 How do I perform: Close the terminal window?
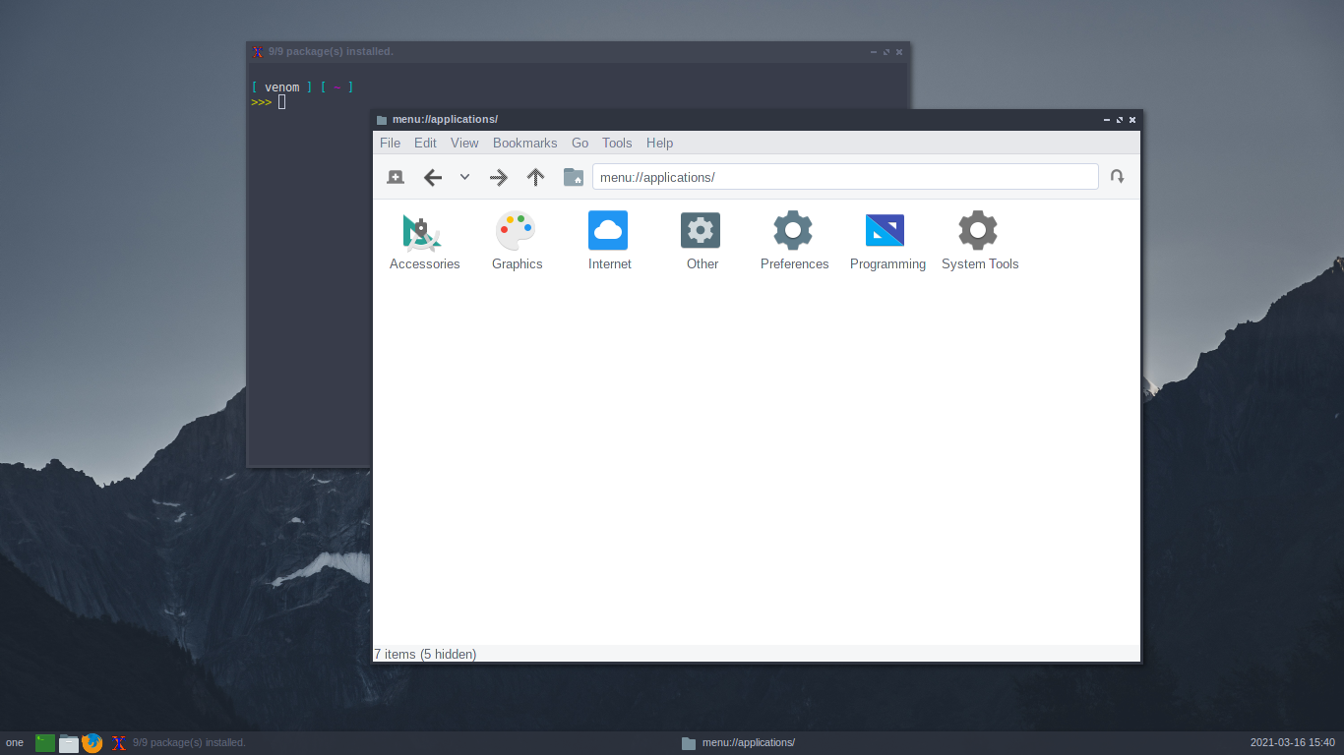click(x=899, y=52)
